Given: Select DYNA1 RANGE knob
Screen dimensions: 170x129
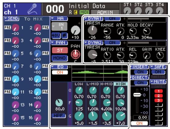Looking at the screenshot, I should 107,31.
